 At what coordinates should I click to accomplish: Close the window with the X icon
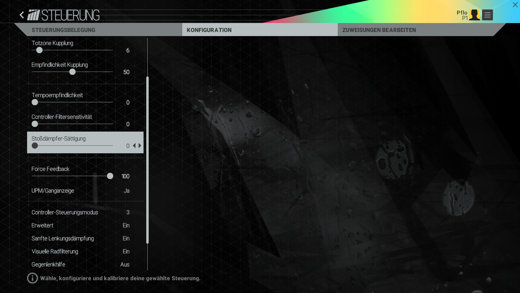pos(515,5)
